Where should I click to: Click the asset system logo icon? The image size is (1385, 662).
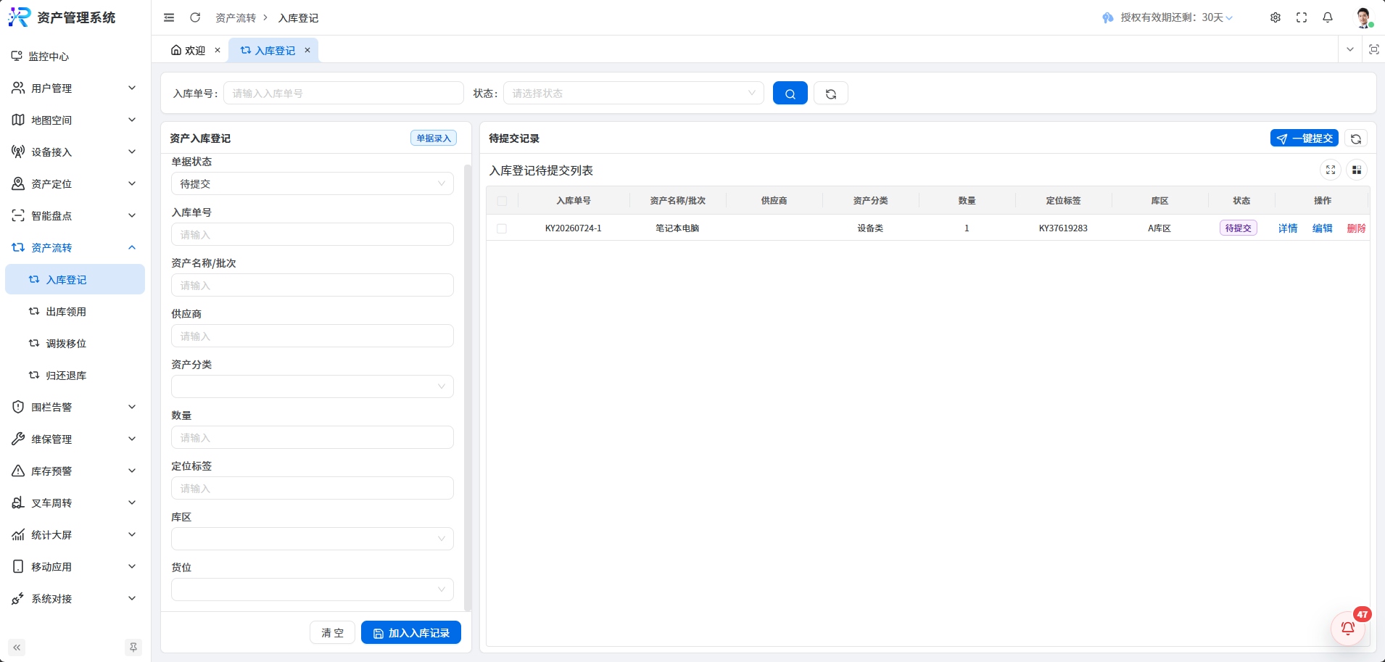pos(20,17)
